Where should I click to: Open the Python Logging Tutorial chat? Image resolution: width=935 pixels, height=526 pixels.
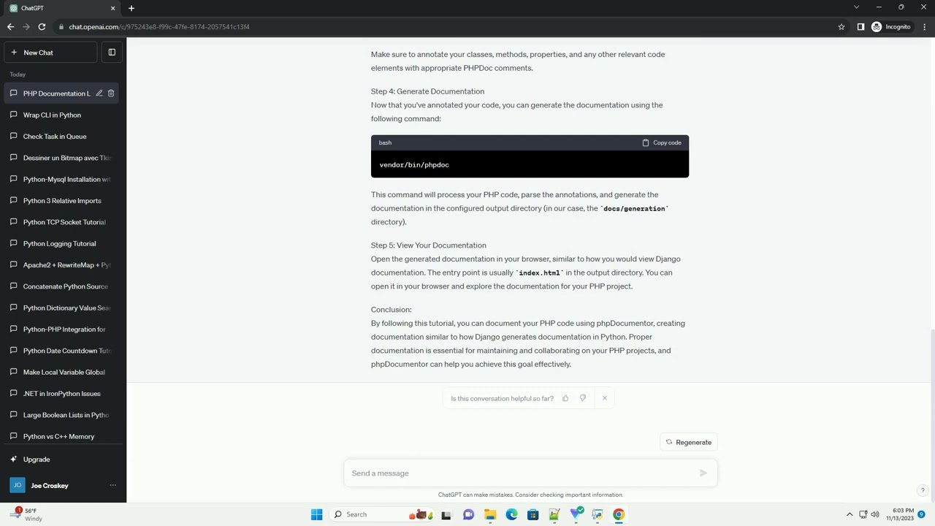pyautogui.click(x=61, y=243)
